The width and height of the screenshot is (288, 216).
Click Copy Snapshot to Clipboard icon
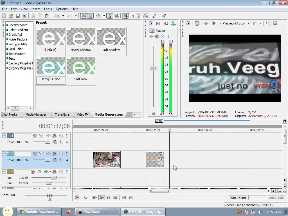(x=268, y=23)
